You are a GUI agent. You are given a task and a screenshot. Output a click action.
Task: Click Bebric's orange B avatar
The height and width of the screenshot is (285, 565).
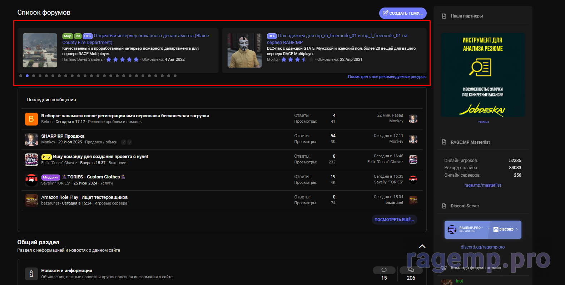click(31, 119)
